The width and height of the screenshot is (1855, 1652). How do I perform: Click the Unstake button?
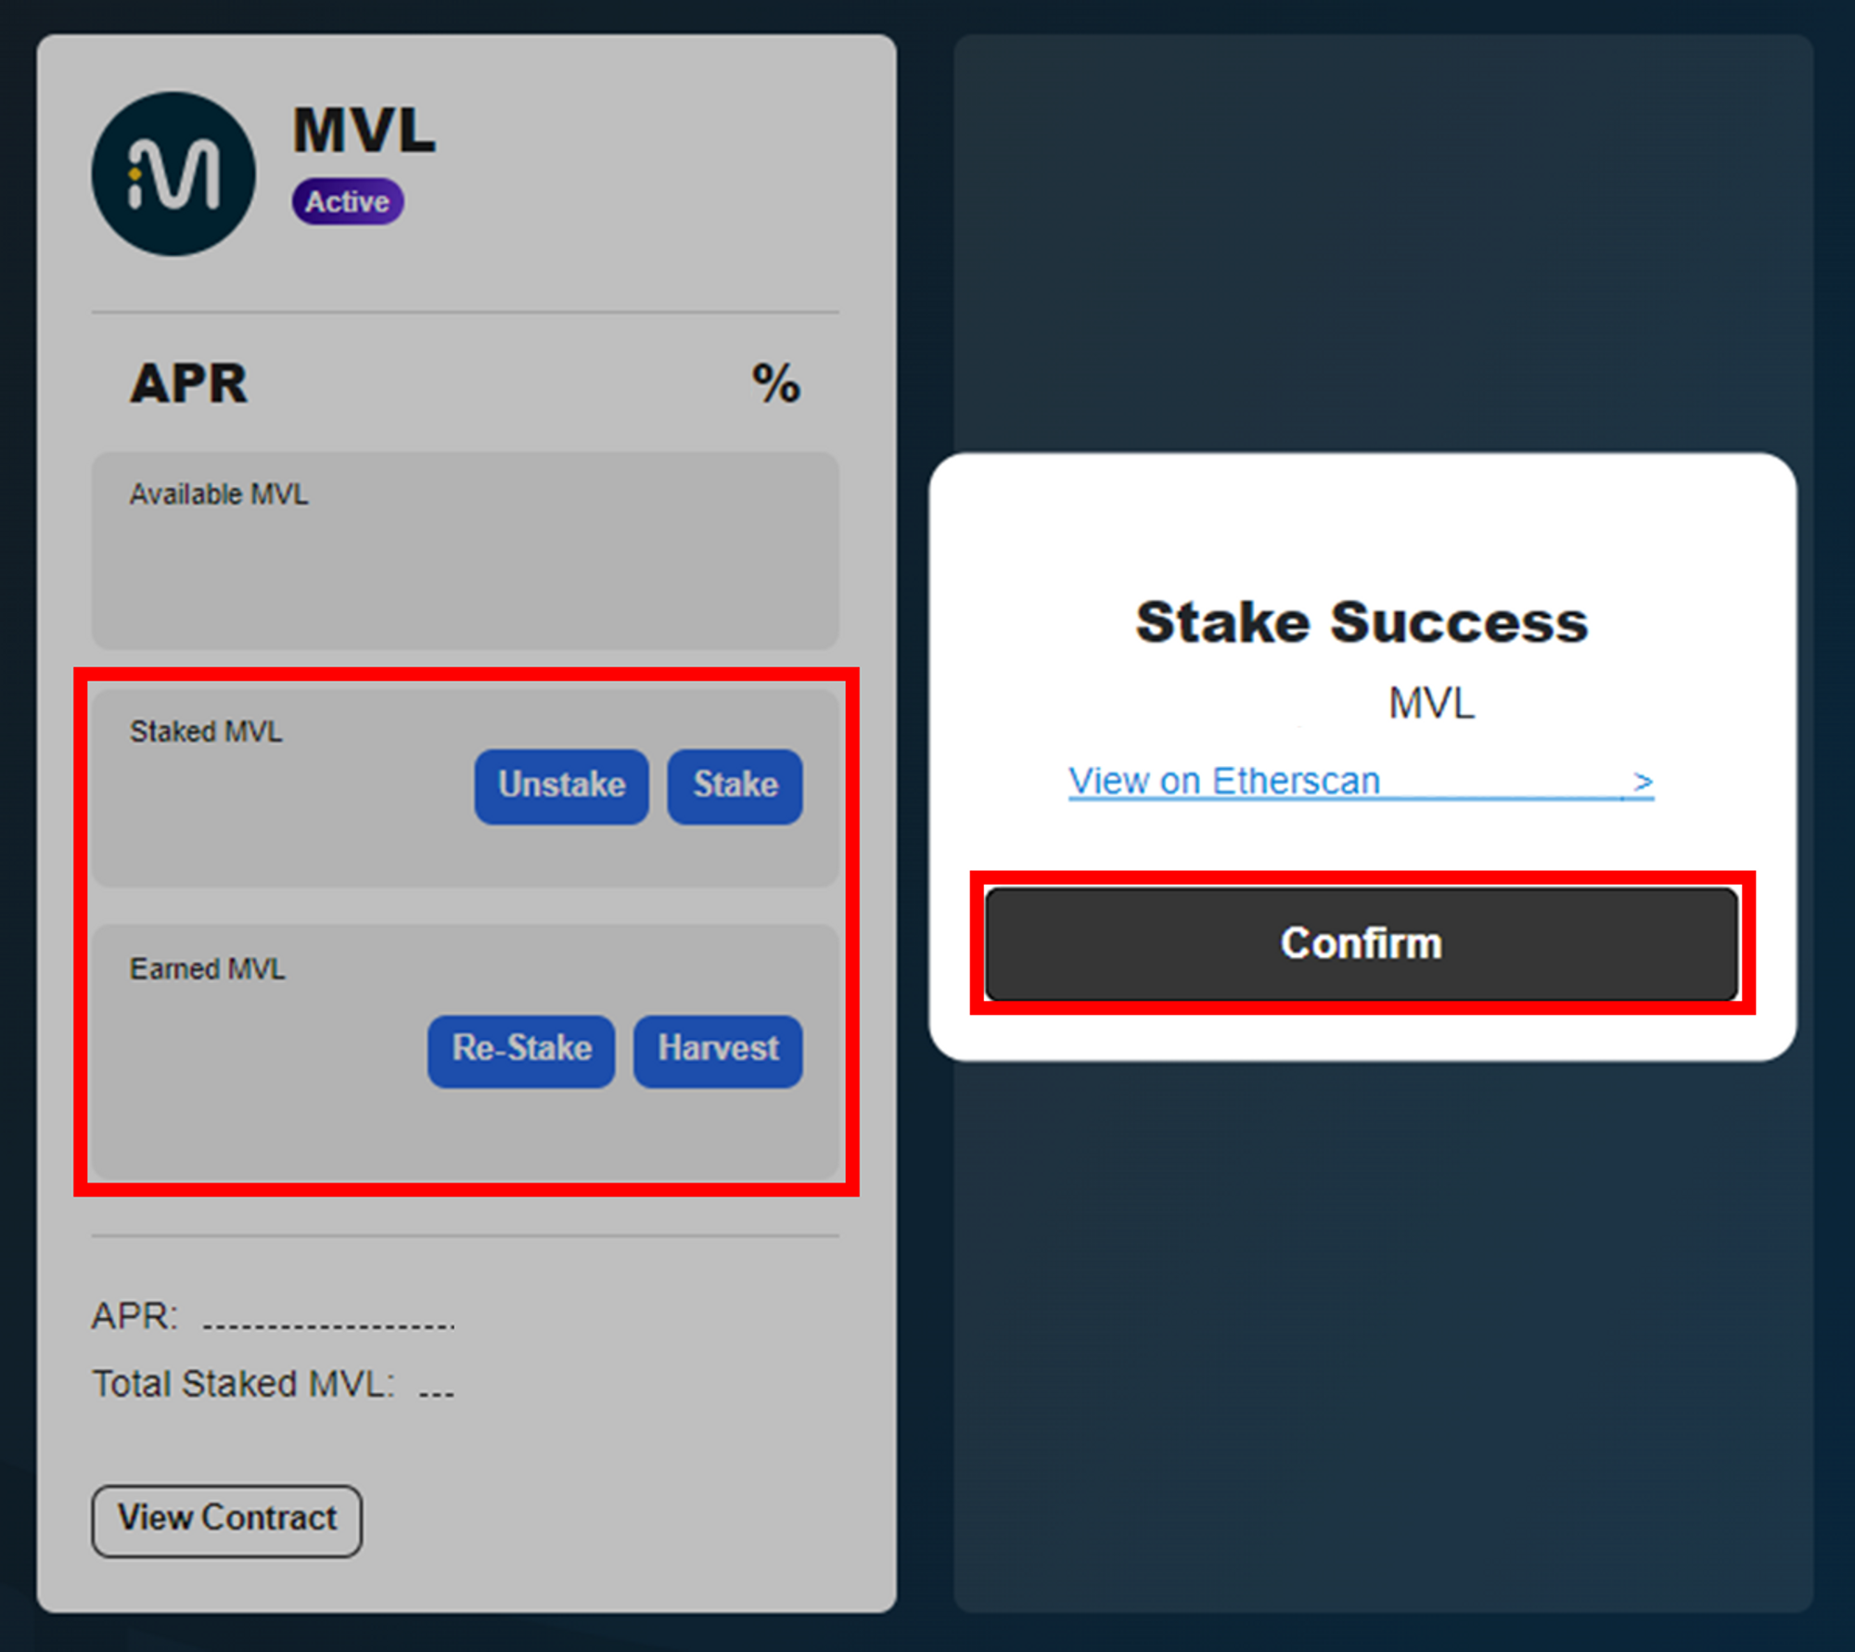[x=561, y=786]
